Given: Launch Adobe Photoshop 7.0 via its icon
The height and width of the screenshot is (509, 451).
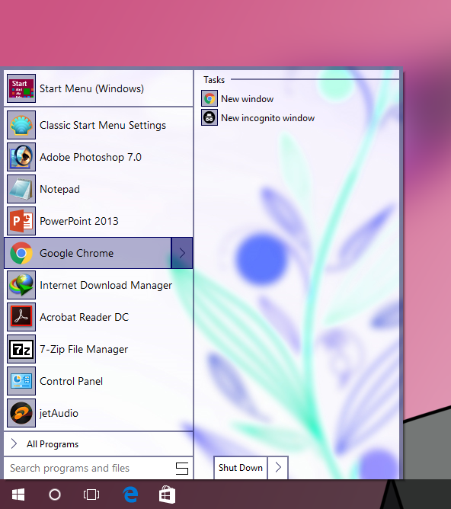Looking at the screenshot, I should click(21, 157).
